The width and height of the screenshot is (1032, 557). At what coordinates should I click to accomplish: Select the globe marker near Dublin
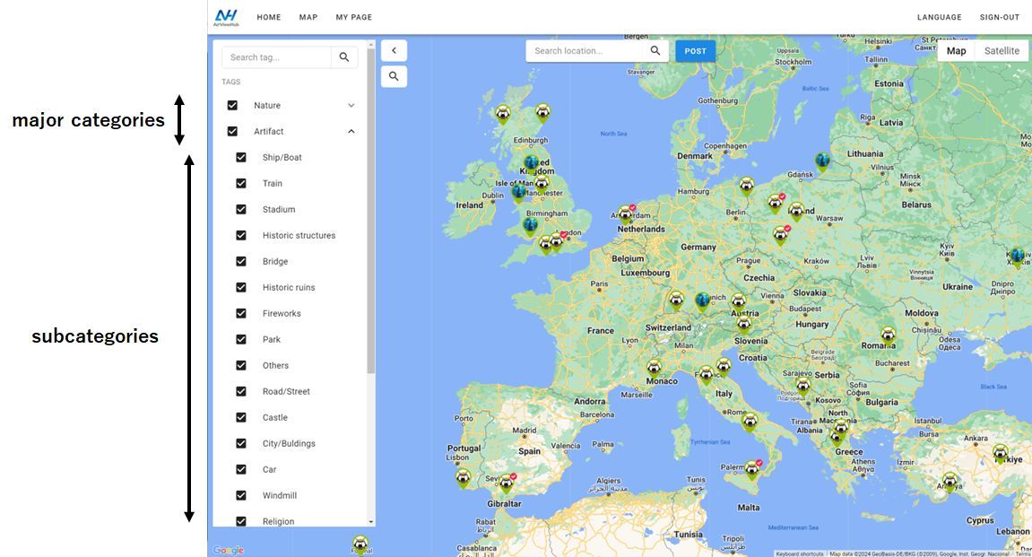[518, 192]
